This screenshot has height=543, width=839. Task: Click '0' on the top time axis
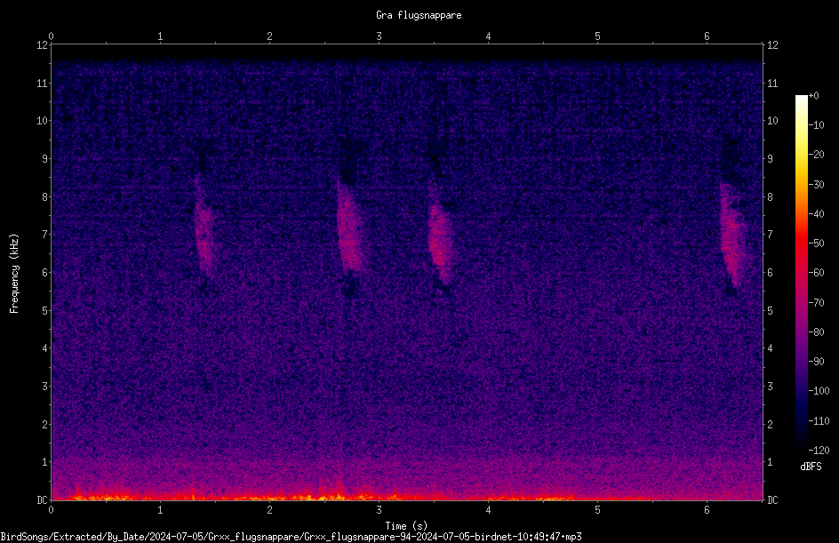(51, 36)
